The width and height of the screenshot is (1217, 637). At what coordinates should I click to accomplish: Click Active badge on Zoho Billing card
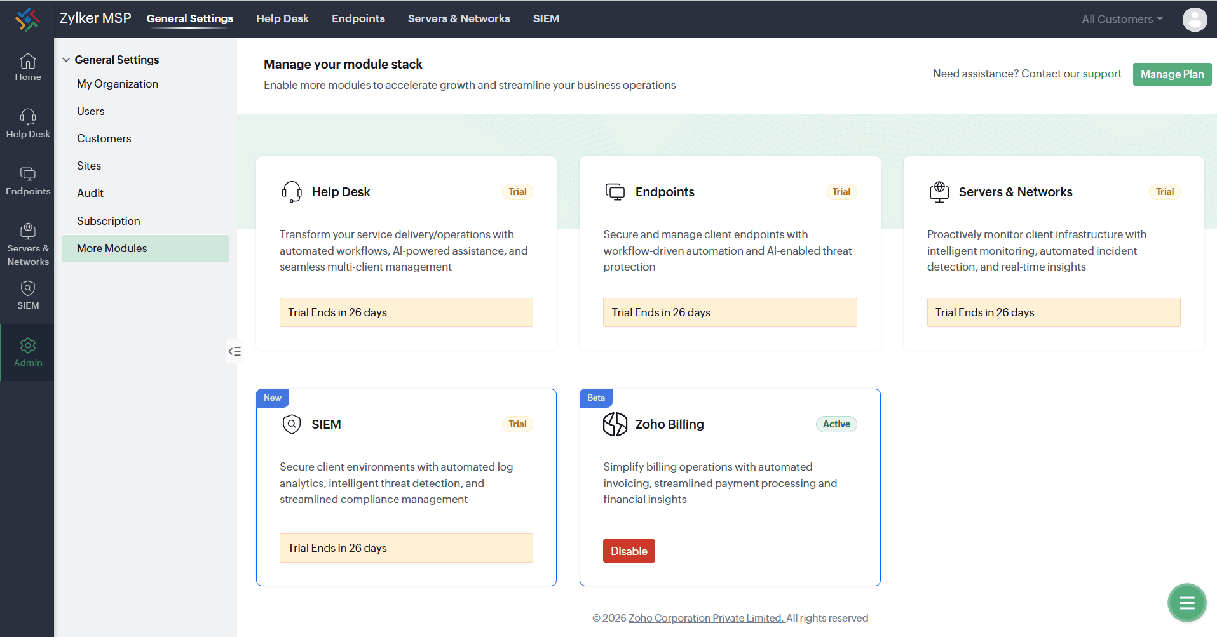click(836, 424)
